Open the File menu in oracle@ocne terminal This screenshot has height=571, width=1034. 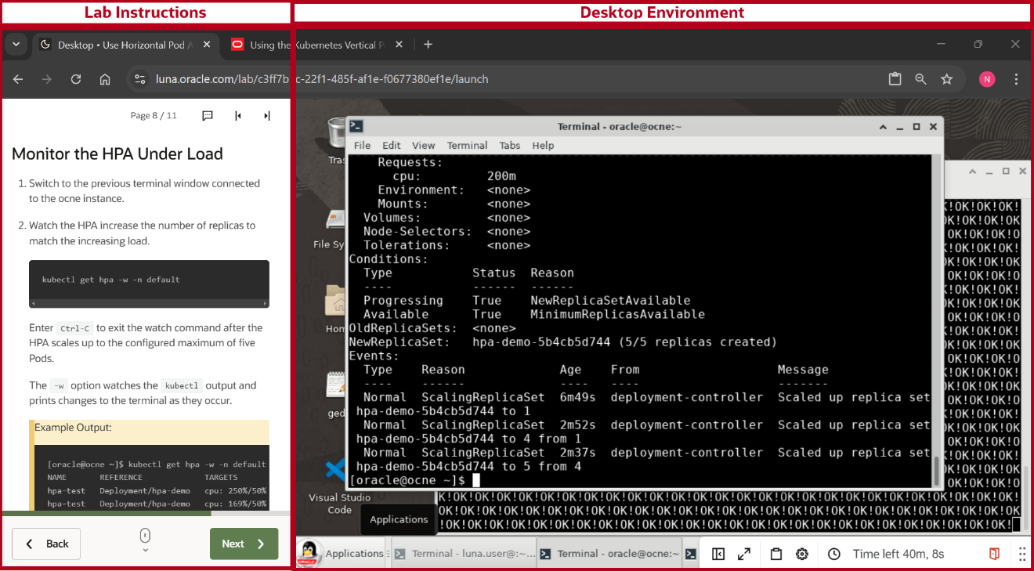coord(362,145)
